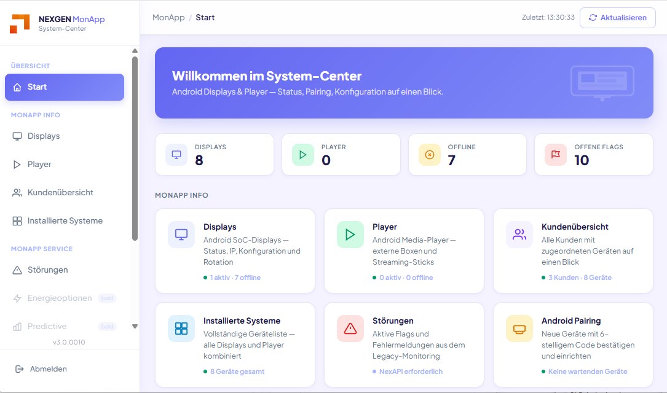Screen dimensions: 667x393
Task: Click the yellow screen icon on Android Pairing card
Action: (x=519, y=329)
